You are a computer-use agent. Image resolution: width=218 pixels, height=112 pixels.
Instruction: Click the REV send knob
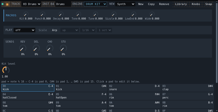[x=23, y=48]
